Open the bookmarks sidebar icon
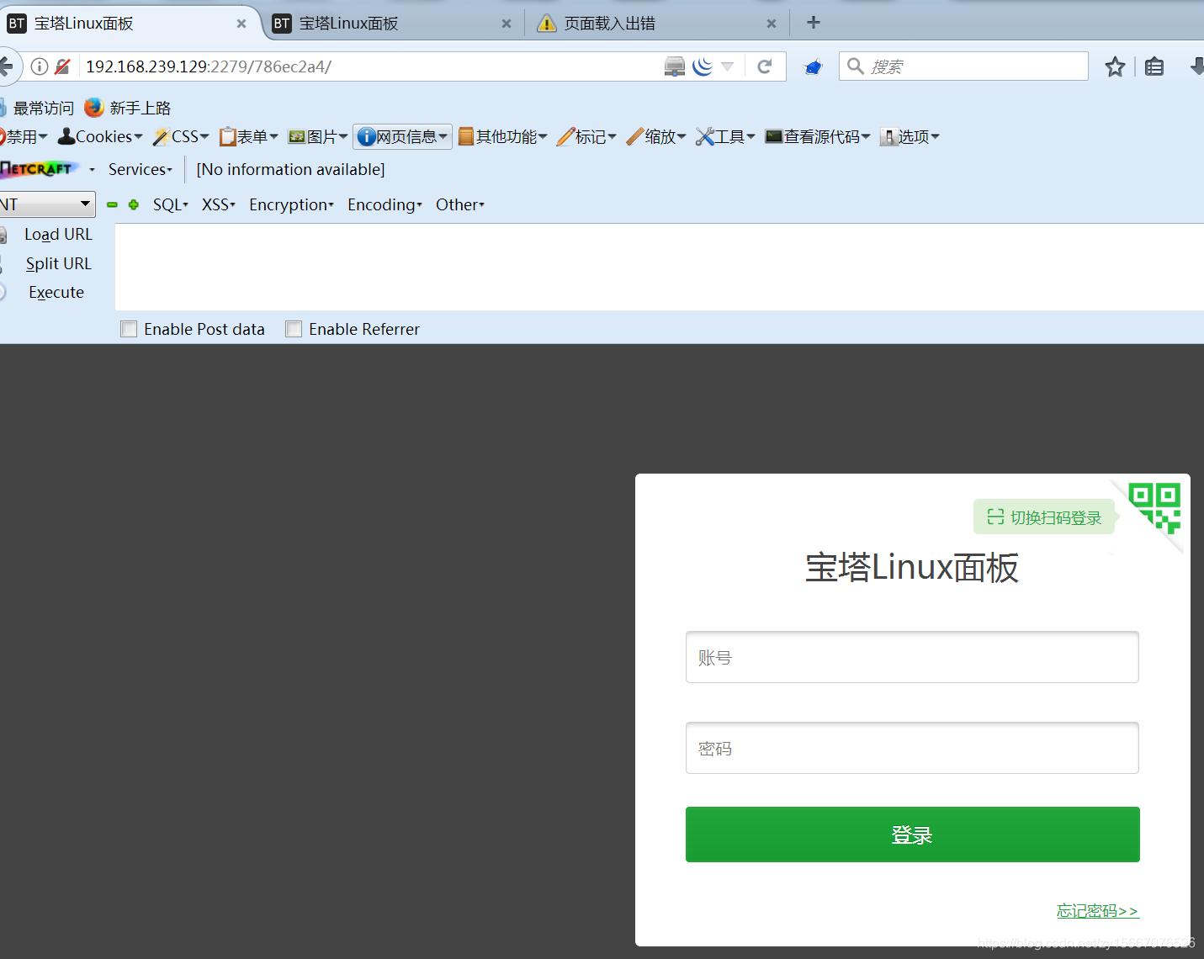The image size is (1204, 959). 1154,66
